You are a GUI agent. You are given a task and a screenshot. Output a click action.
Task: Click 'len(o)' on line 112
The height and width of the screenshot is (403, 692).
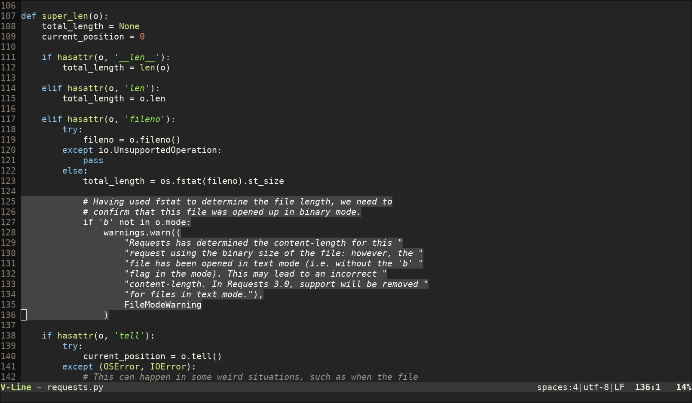coord(155,67)
